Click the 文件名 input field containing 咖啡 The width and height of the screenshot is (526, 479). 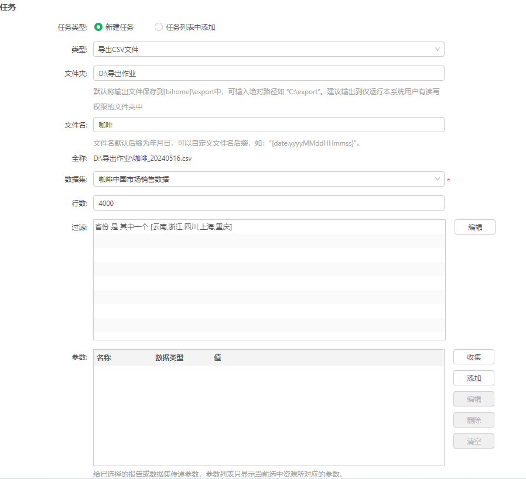point(269,125)
